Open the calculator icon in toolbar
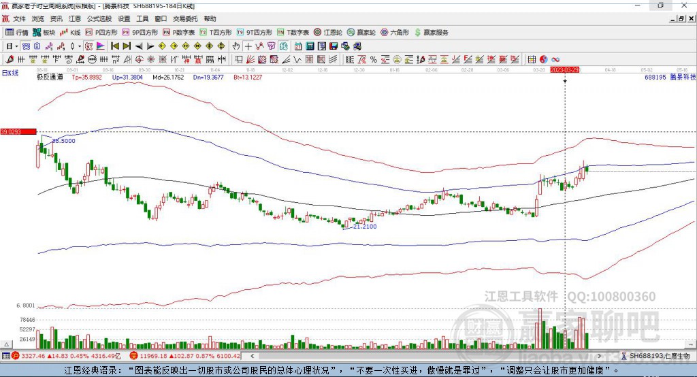The height and width of the screenshot is (377, 697). [x=310, y=46]
